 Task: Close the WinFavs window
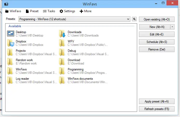(172, 3)
